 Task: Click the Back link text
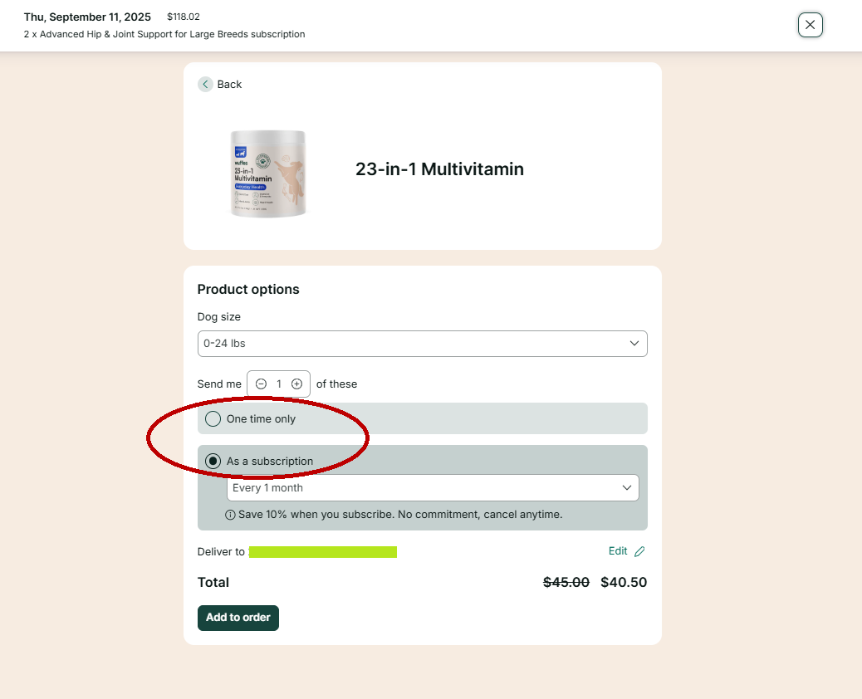[229, 84]
